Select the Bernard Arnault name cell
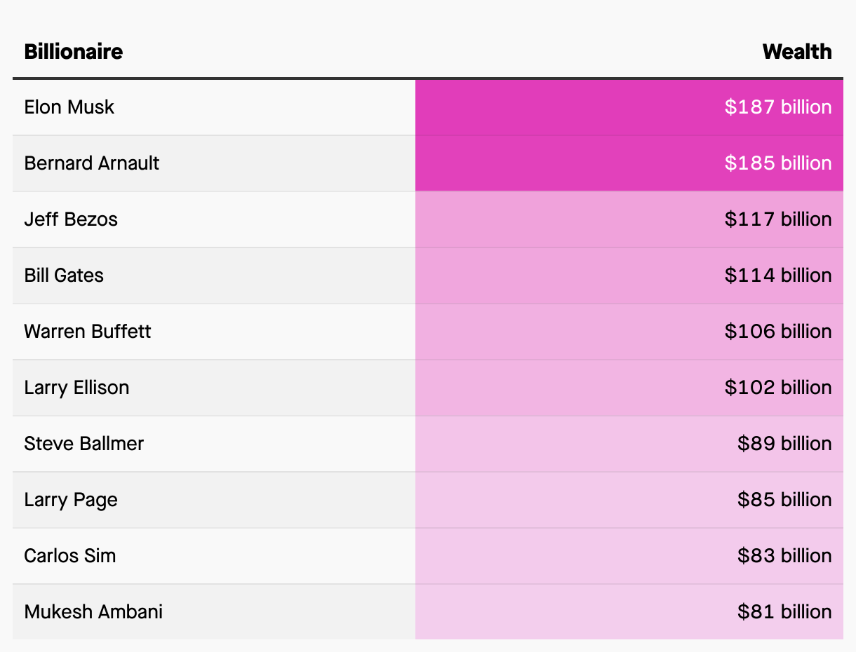This screenshot has height=652, width=856. tap(92, 163)
